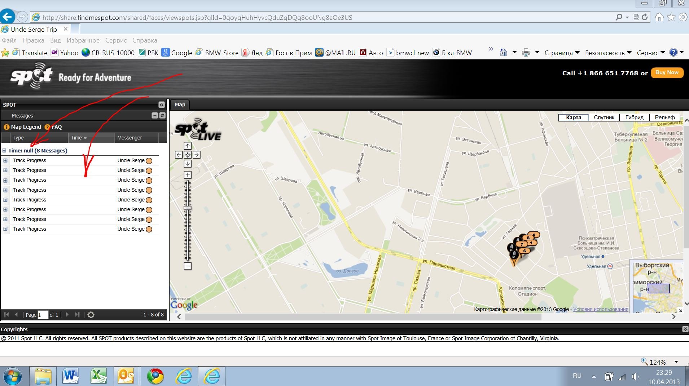Expand the sixth Track Progress row

click(5, 209)
